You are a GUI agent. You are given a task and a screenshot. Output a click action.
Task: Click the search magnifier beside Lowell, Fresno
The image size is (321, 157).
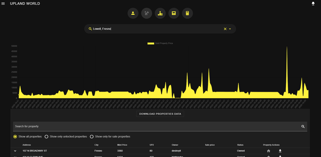click(x=90, y=29)
